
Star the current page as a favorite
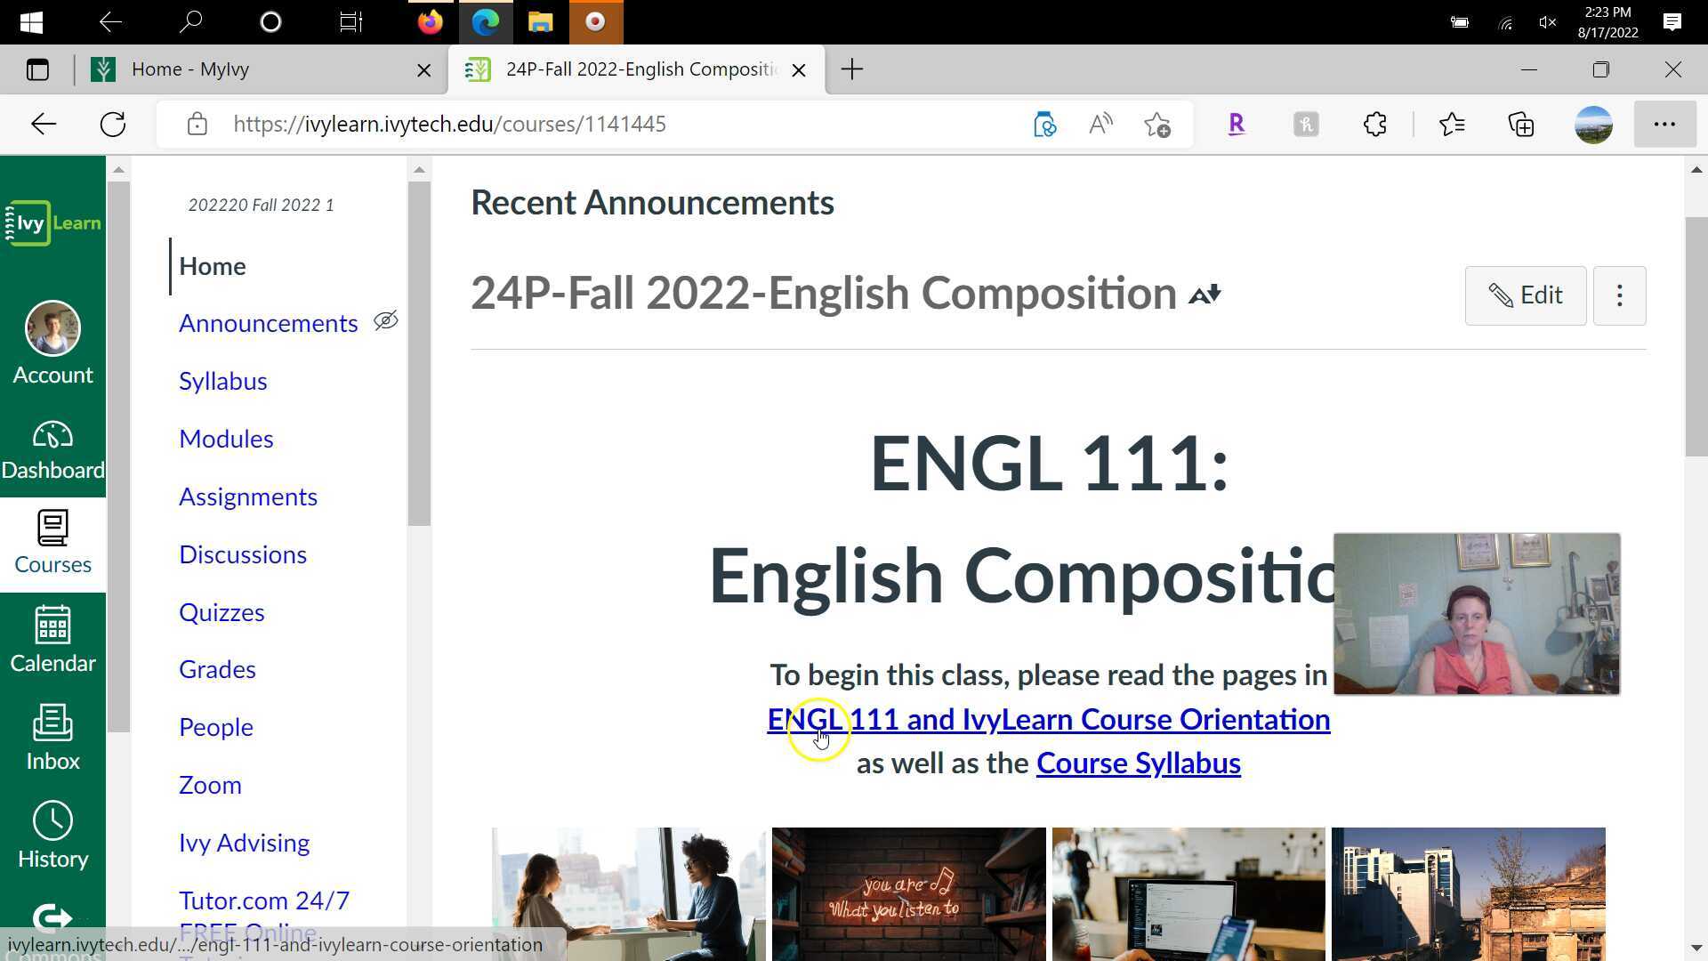pyautogui.click(x=1157, y=124)
